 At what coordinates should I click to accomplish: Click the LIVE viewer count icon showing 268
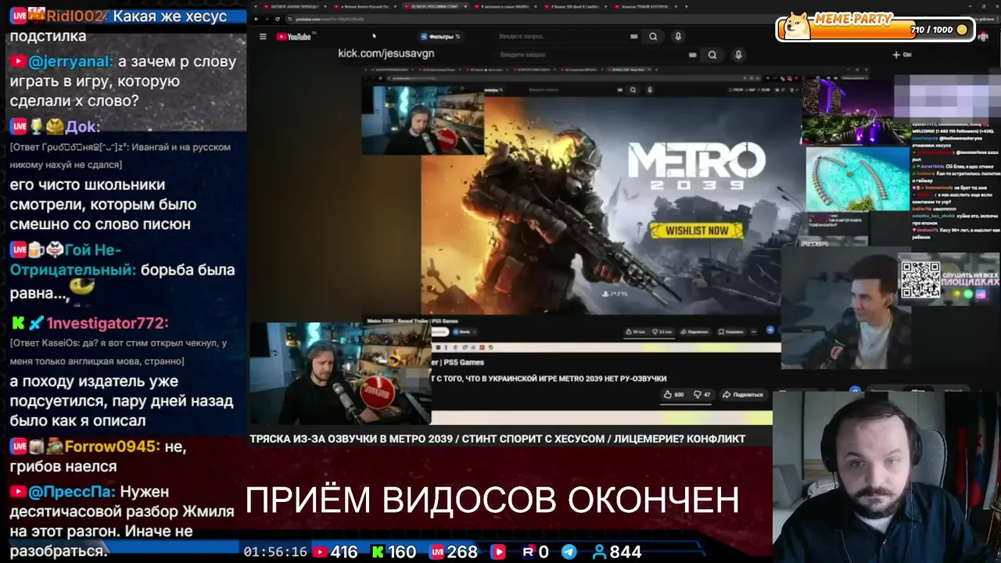tap(436, 552)
